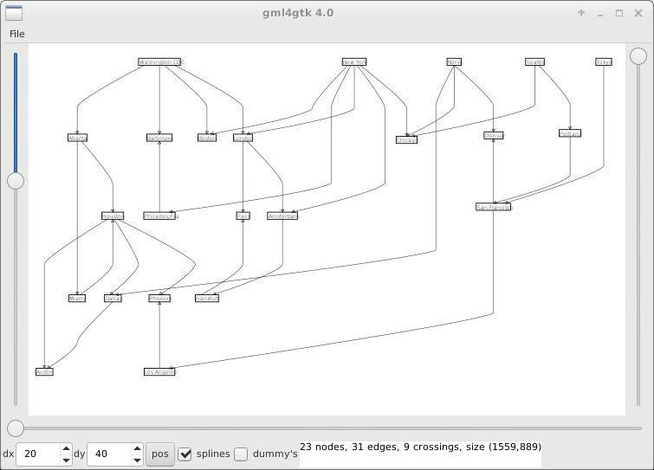The width and height of the screenshot is (654, 470).
Task: Decrease the dx value with down arrow
Action: pos(66,460)
